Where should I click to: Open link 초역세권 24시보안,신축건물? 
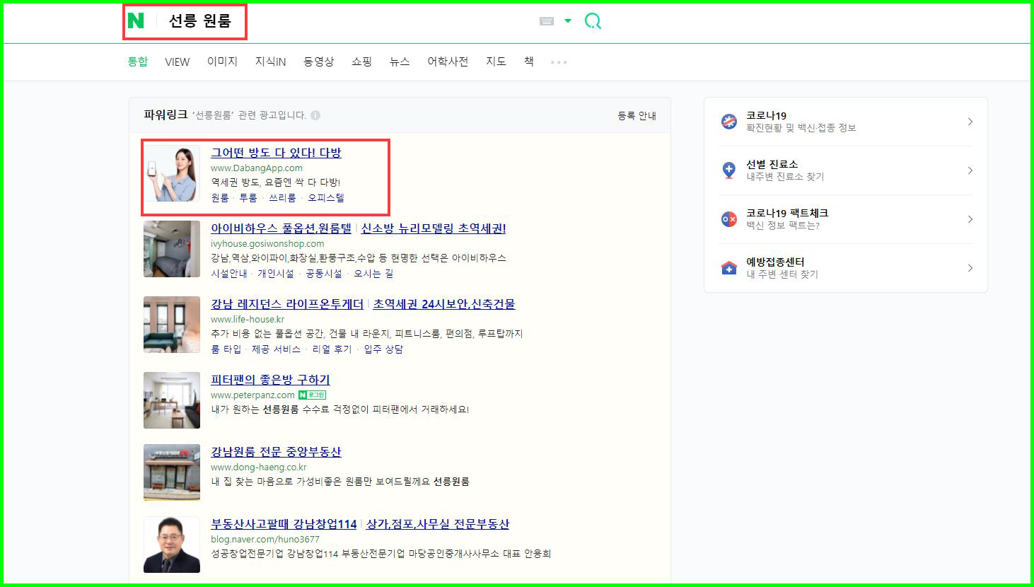click(x=444, y=304)
